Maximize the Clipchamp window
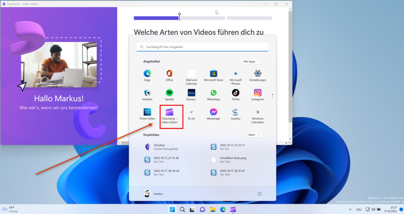 pos(276,4)
